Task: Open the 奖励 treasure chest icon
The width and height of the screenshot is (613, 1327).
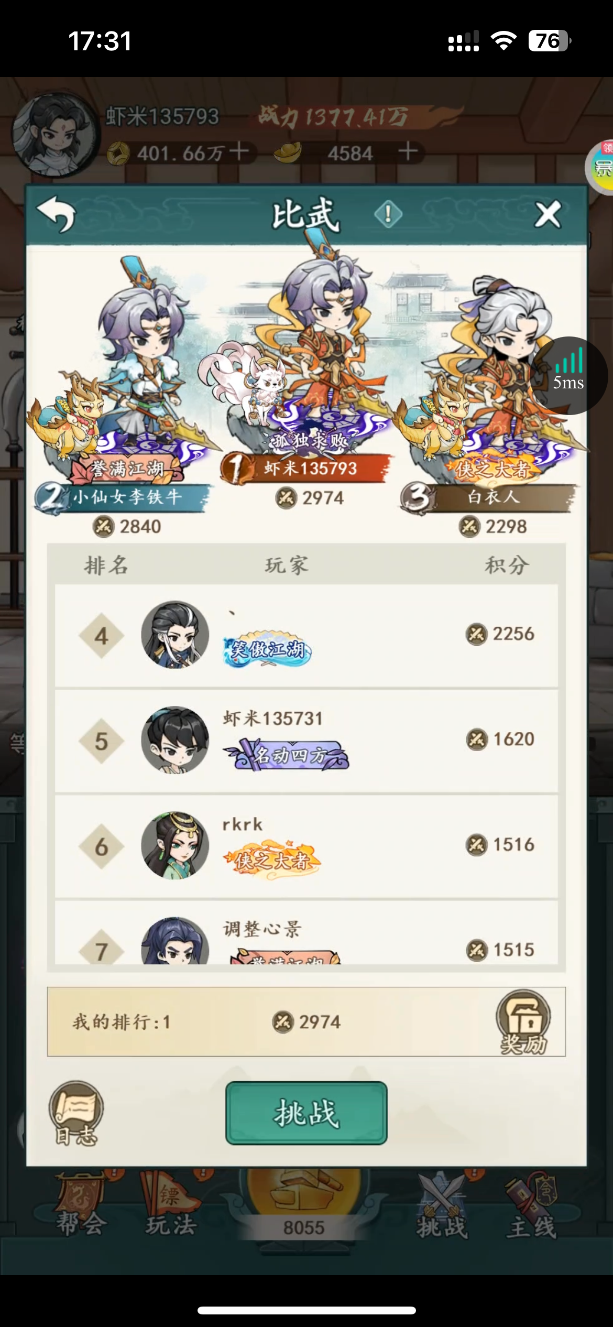Action: [x=523, y=1021]
